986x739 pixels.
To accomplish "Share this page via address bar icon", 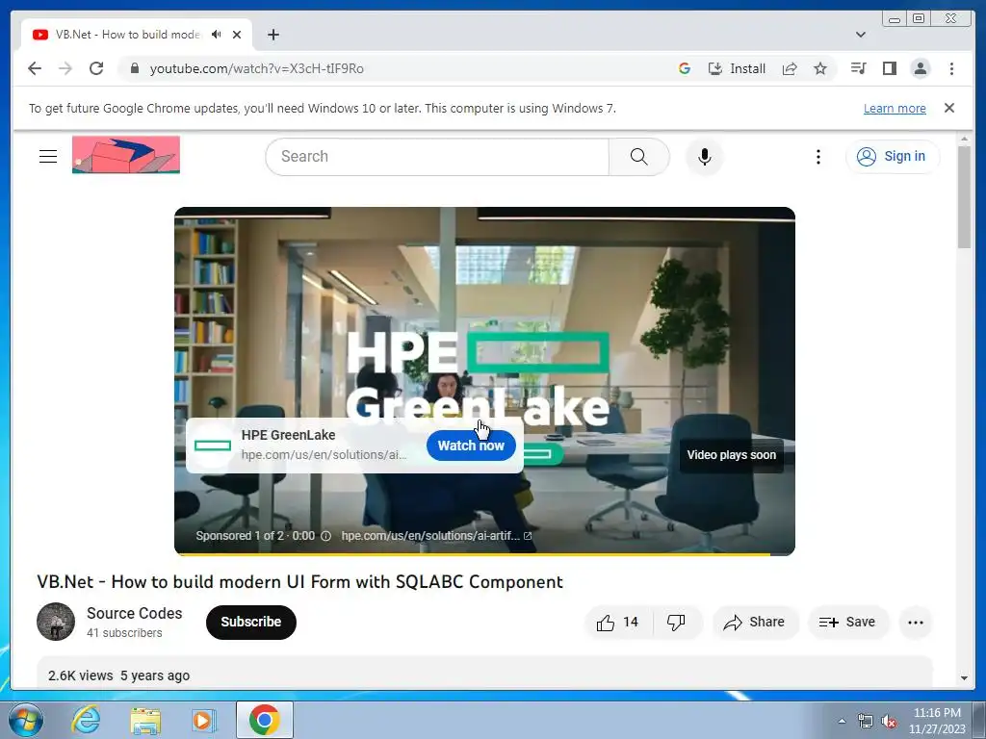I will click(790, 68).
